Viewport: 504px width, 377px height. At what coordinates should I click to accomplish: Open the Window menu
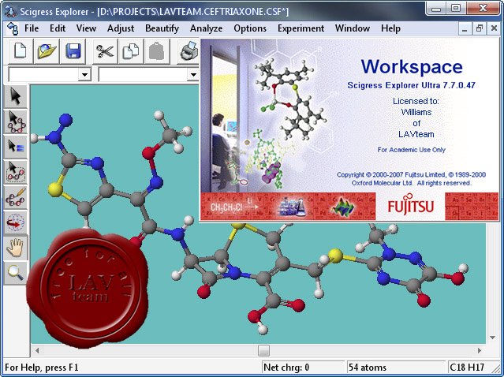tap(353, 28)
